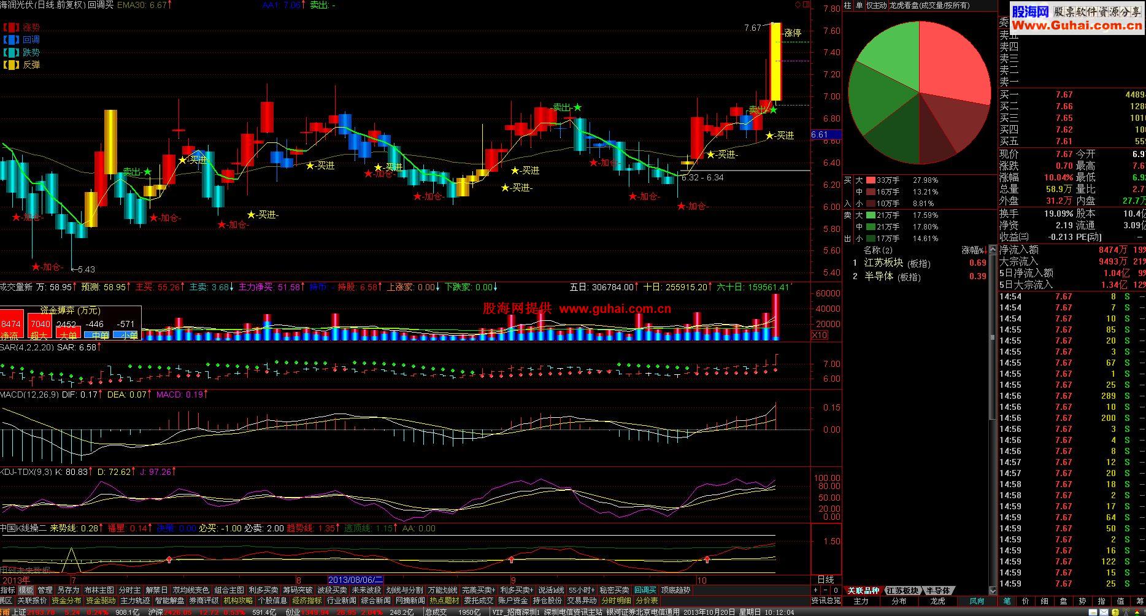Click the red 加仓 star near the 5.43 low
Viewport: 1146px width, 616px height.
pyautogui.click(x=36, y=267)
